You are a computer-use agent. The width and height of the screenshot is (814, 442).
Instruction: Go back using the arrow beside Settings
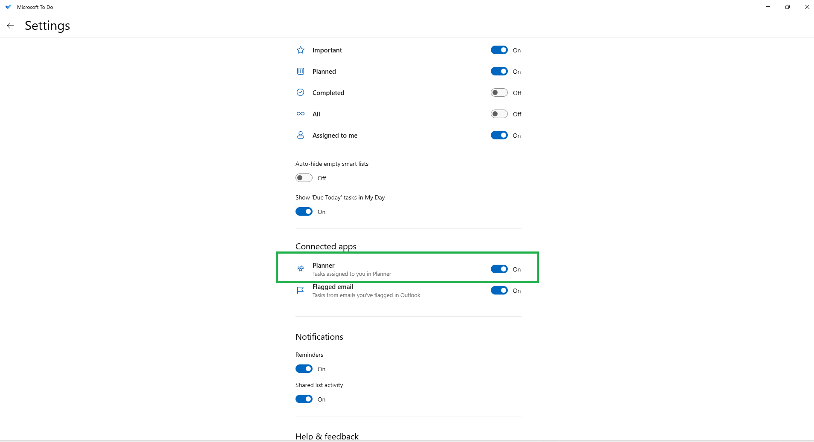point(10,26)
